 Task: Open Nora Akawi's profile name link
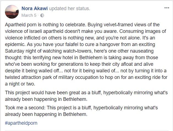pos(35,8)
